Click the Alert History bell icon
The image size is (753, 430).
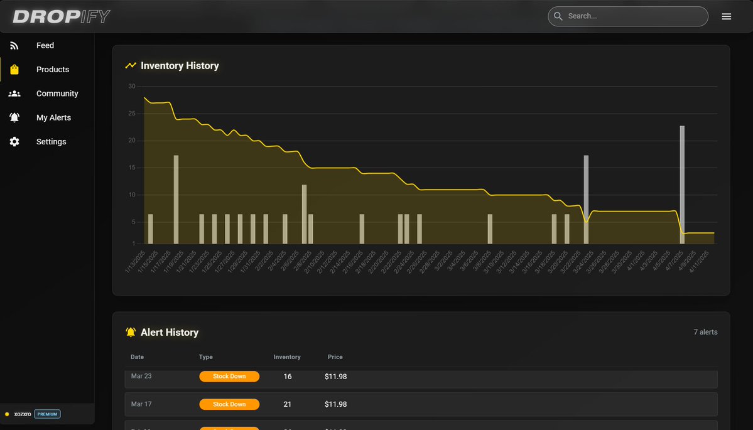tap(131, 332)
